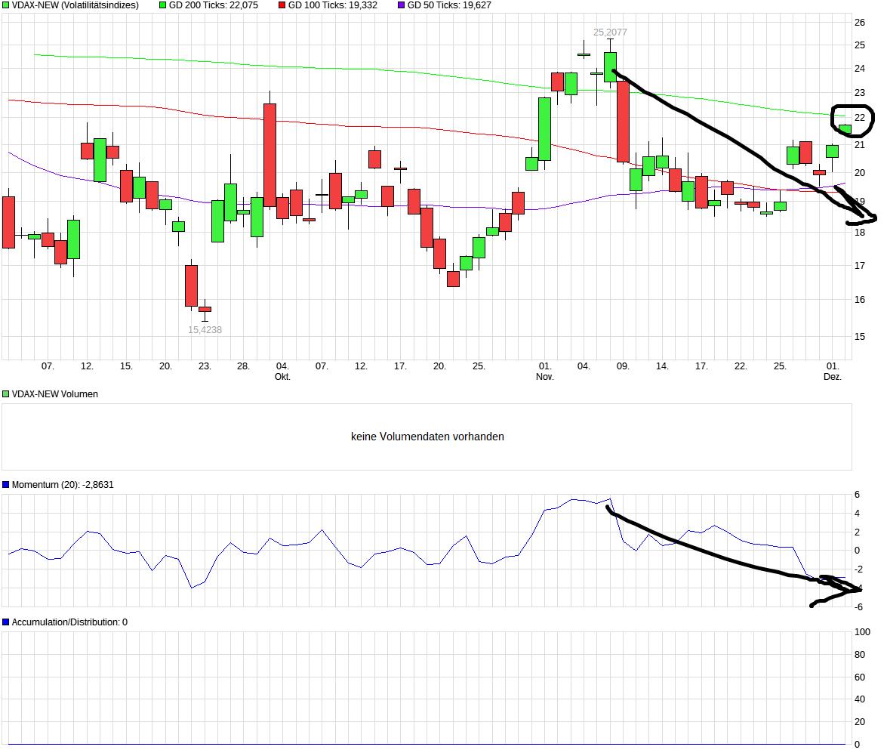Viewport: 887px width, 753px height.
Task: Click the VDAX-NEW Volumen legend square
Action: click(5, 394)
